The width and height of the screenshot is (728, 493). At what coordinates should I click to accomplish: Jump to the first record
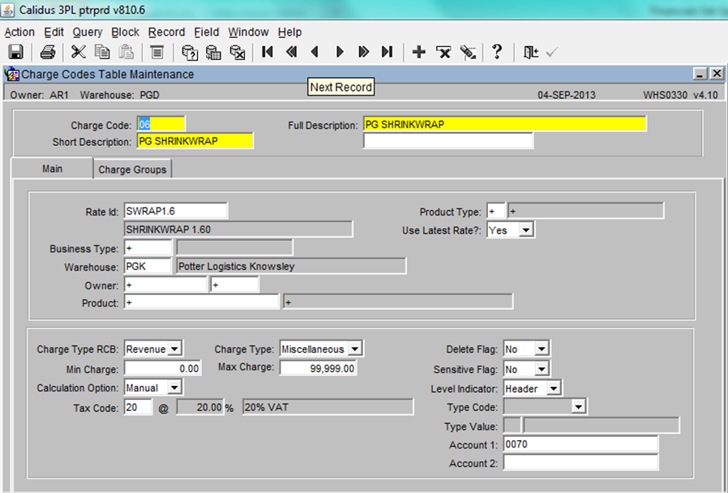[268, 52]
